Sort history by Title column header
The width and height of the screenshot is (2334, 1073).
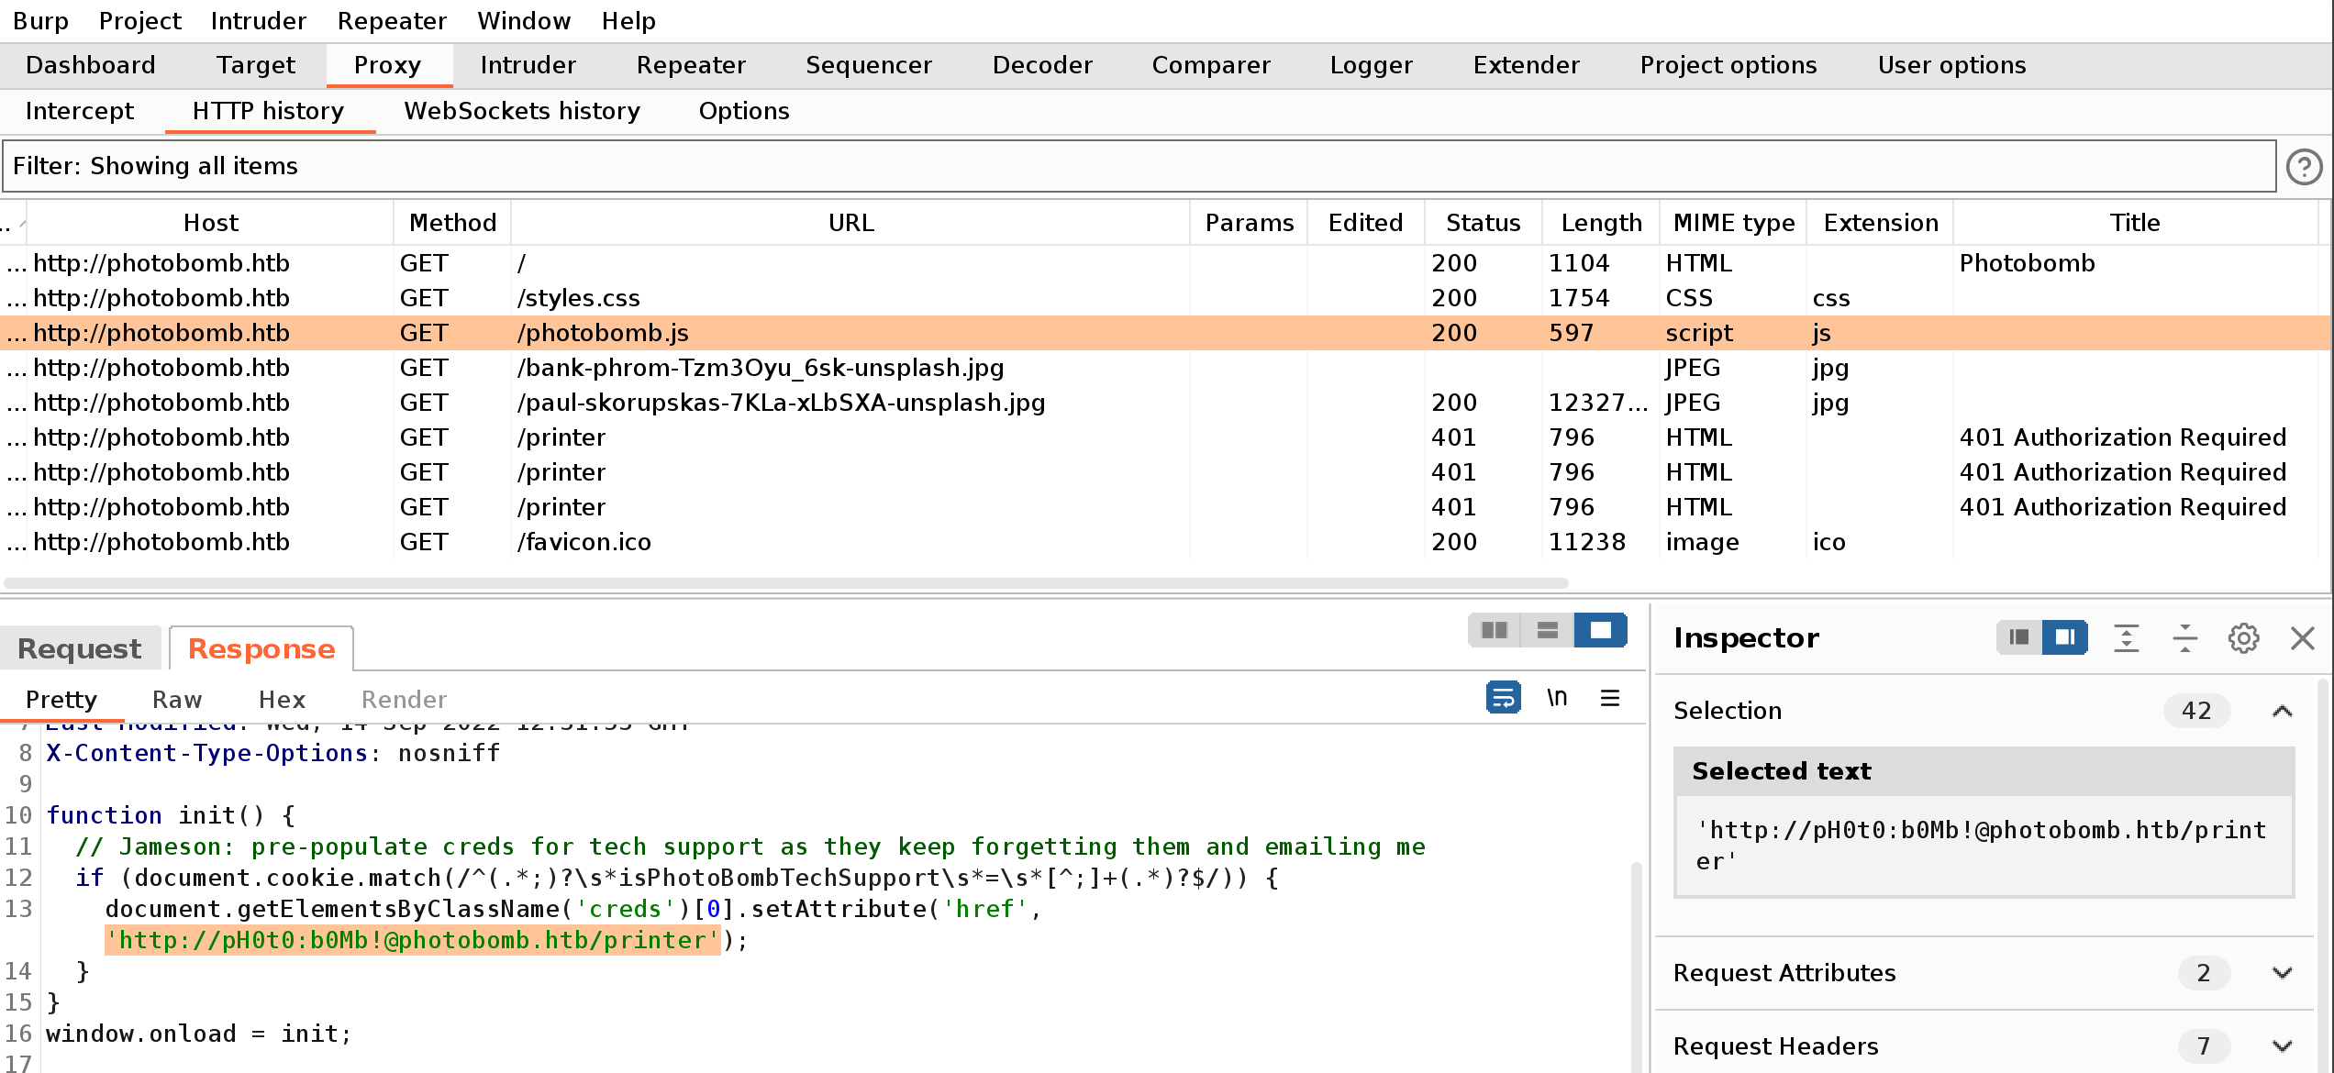point(2135,223)
